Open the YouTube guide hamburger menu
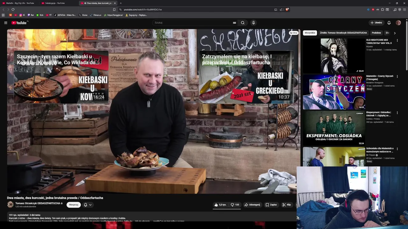 (x=5, y=23)
